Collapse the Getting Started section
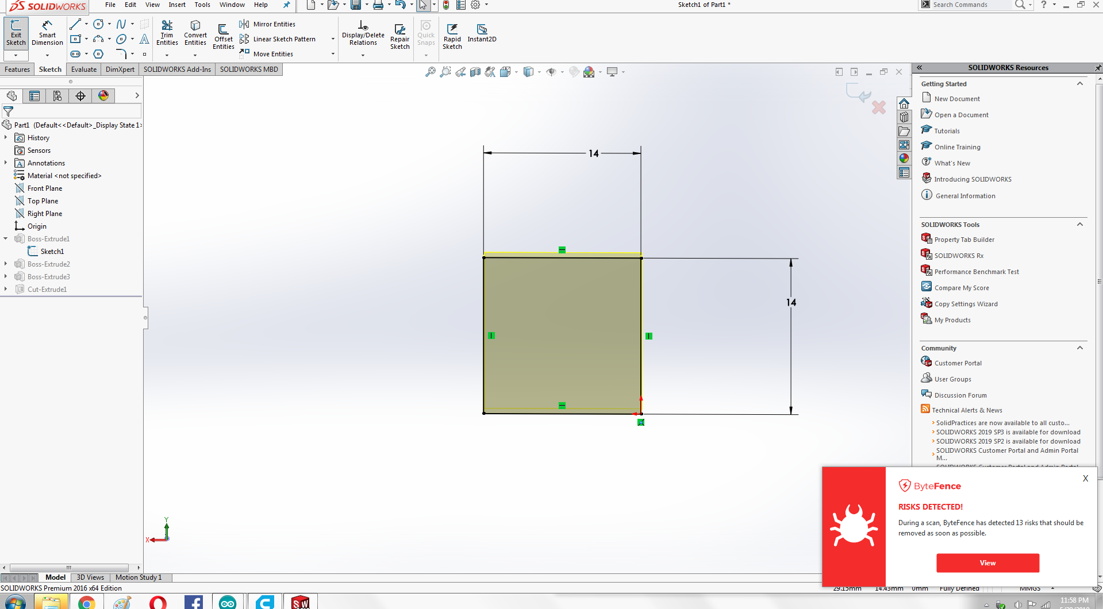This screenshot has height=609, width=1103. point(1080,84)
